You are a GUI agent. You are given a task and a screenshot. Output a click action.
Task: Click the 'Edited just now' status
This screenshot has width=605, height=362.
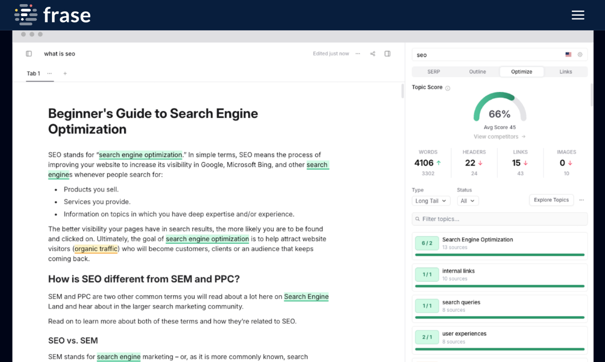(331, 53)
